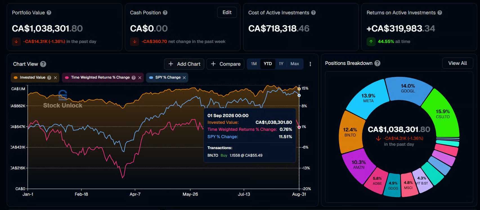480x210 pixels.
Task: Click the Time Weighted Returns value 0.76%
Action: [x=286, y=129]
